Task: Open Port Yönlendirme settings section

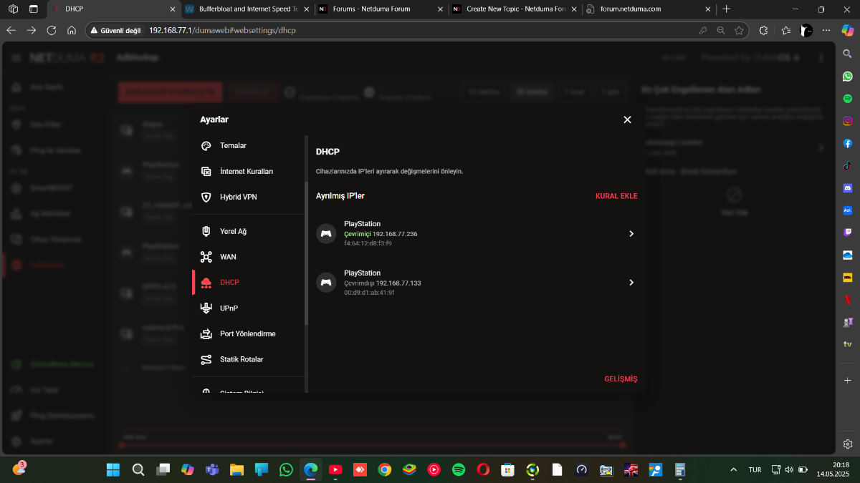Action: tap(248, 334)
